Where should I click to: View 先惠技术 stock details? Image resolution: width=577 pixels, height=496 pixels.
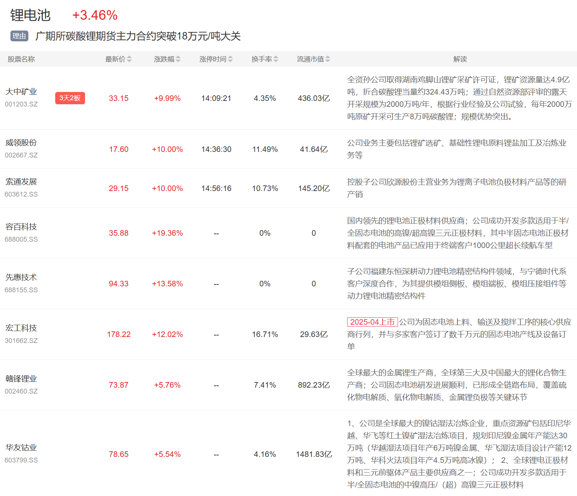[21, 277]
